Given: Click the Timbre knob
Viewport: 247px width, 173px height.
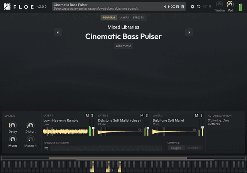Looking at the screenshot, I should pos(220,4).
